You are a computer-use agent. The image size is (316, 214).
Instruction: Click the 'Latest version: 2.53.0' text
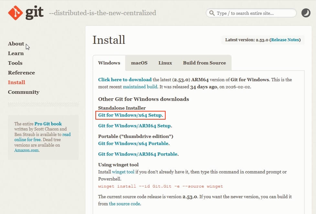click(x=247, y=40)
